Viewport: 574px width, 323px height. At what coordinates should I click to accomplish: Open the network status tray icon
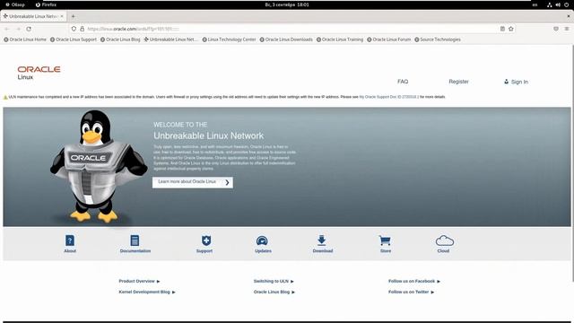[550, 4]
